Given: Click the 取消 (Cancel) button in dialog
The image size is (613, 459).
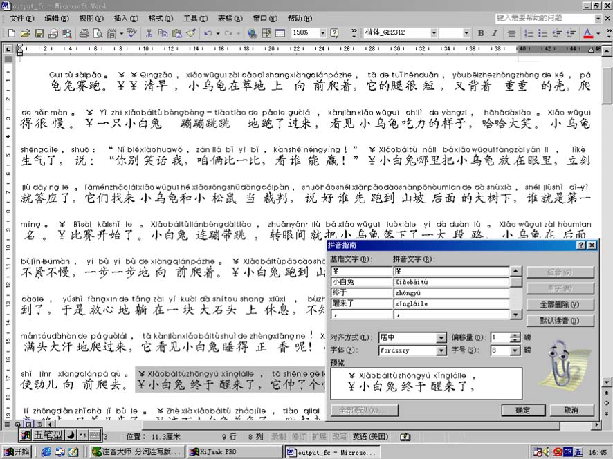Looking at the screenshot, I should point(571,410).
